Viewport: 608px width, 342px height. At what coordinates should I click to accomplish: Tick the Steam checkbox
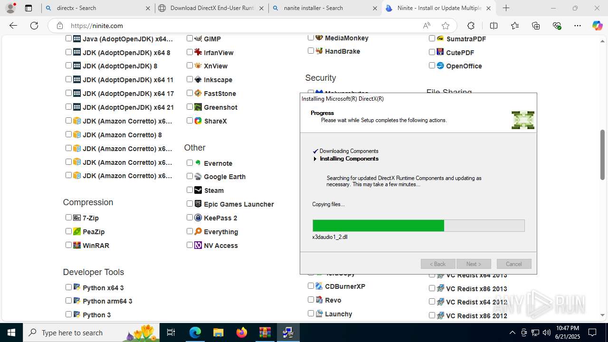pyautogui.click(x=190, y=190)
